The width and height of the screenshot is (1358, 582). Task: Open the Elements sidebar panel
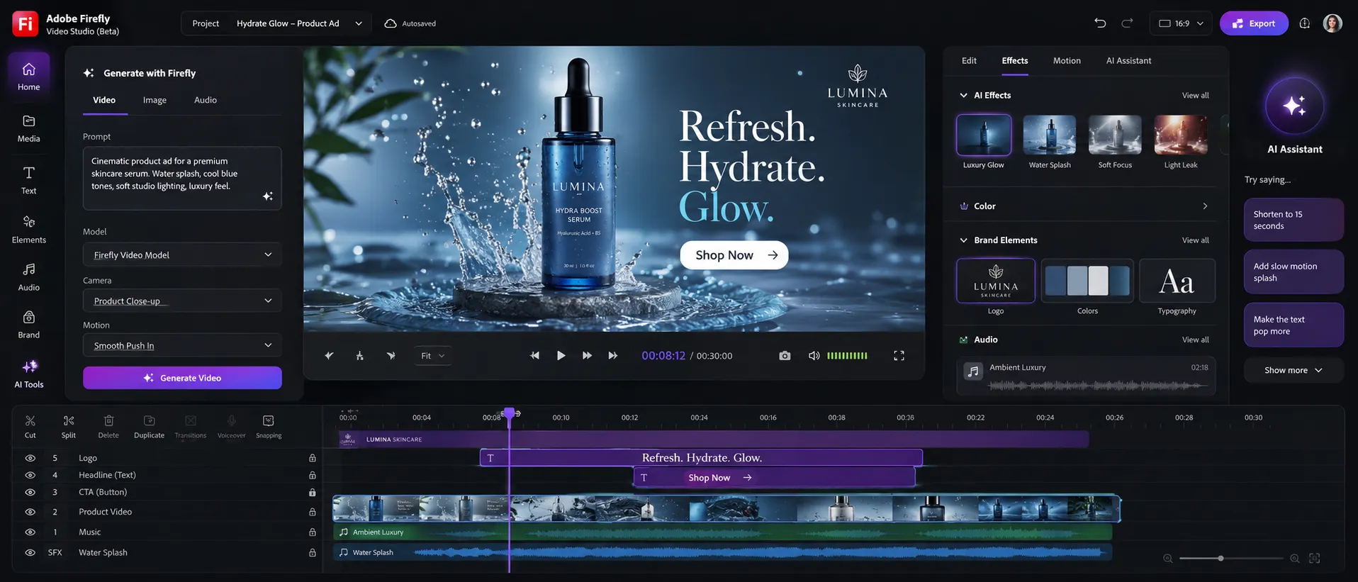click(x=28, y=230)
